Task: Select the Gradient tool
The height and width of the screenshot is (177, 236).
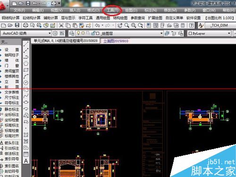Action: click(x=26, y=141)
